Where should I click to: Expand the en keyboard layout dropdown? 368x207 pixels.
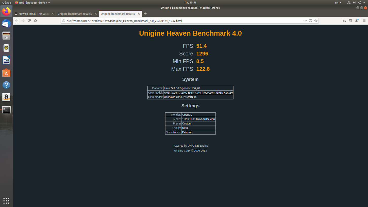pyautogui.click(x=338, y=3)
